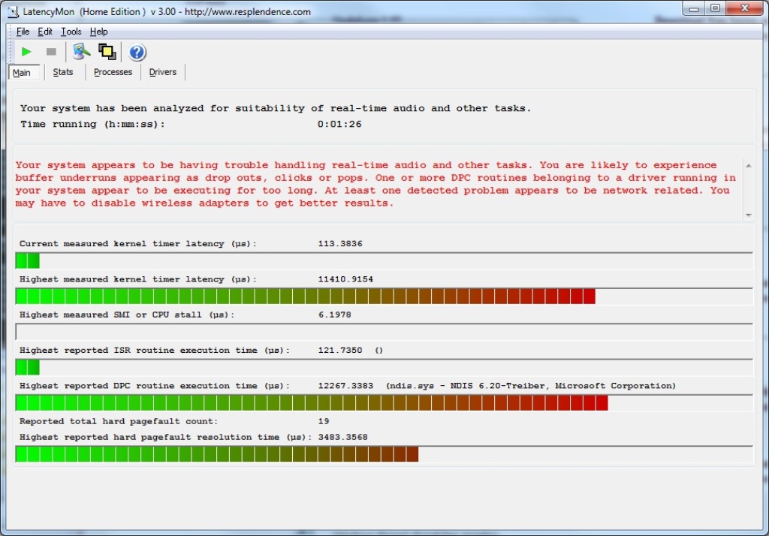This screenshot has width=769, height=536.
Task: Open the Tools menu
Action: (71, 32)
